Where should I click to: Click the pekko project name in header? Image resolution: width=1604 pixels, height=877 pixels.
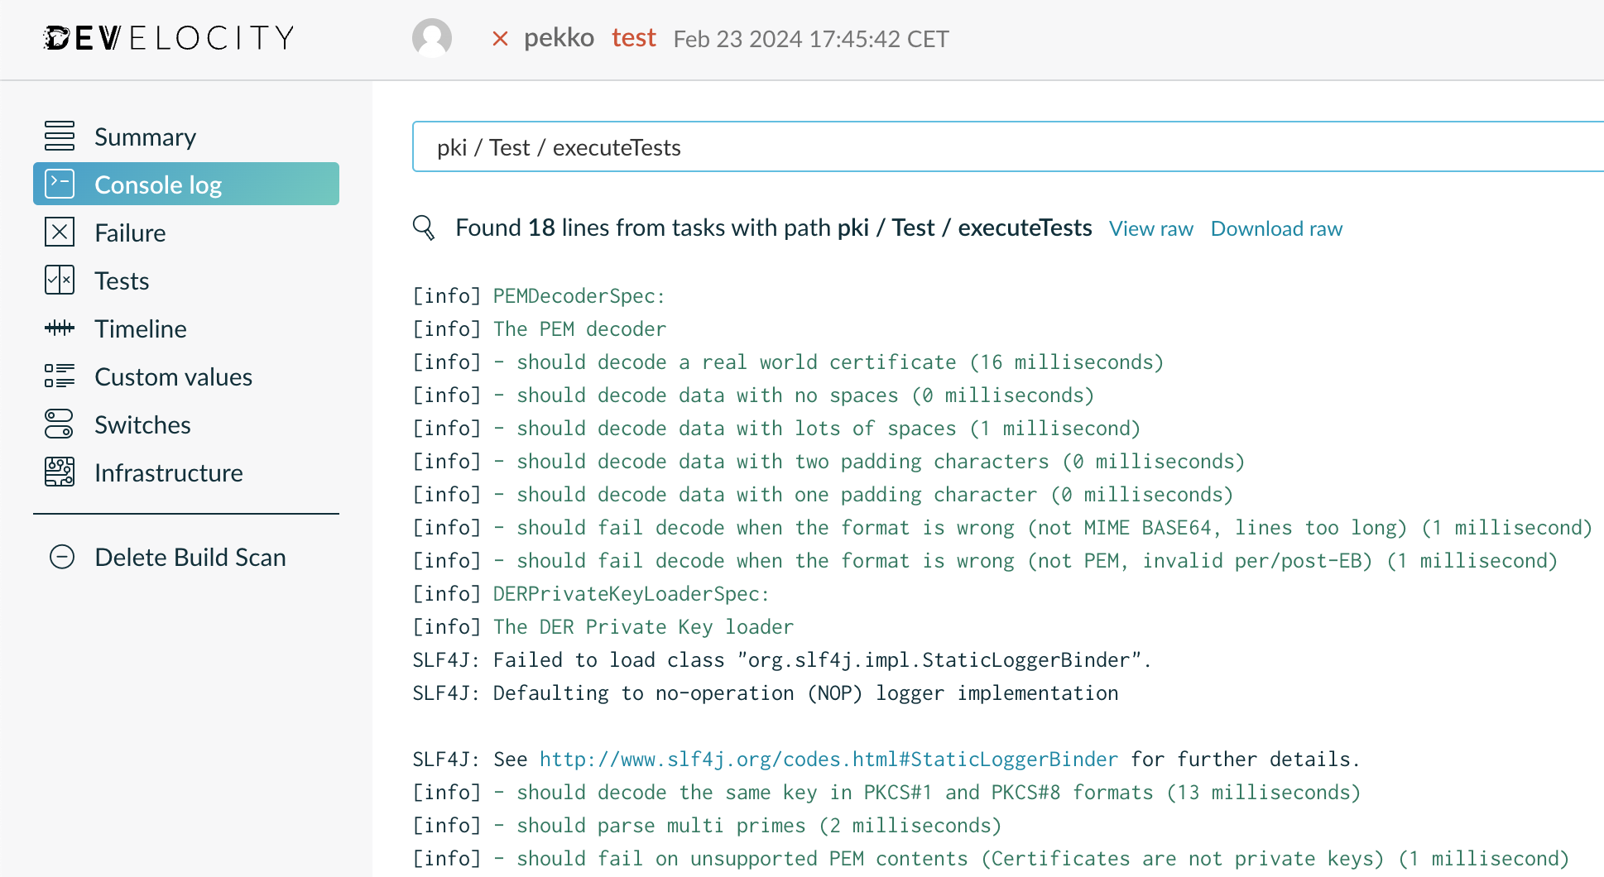click(x=559, y=38)
